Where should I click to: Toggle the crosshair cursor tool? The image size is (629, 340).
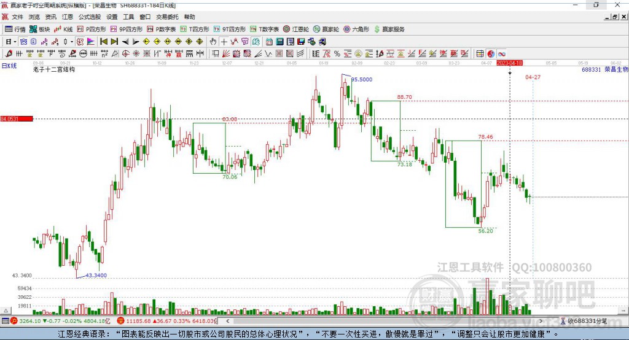(x=224, y=42)
